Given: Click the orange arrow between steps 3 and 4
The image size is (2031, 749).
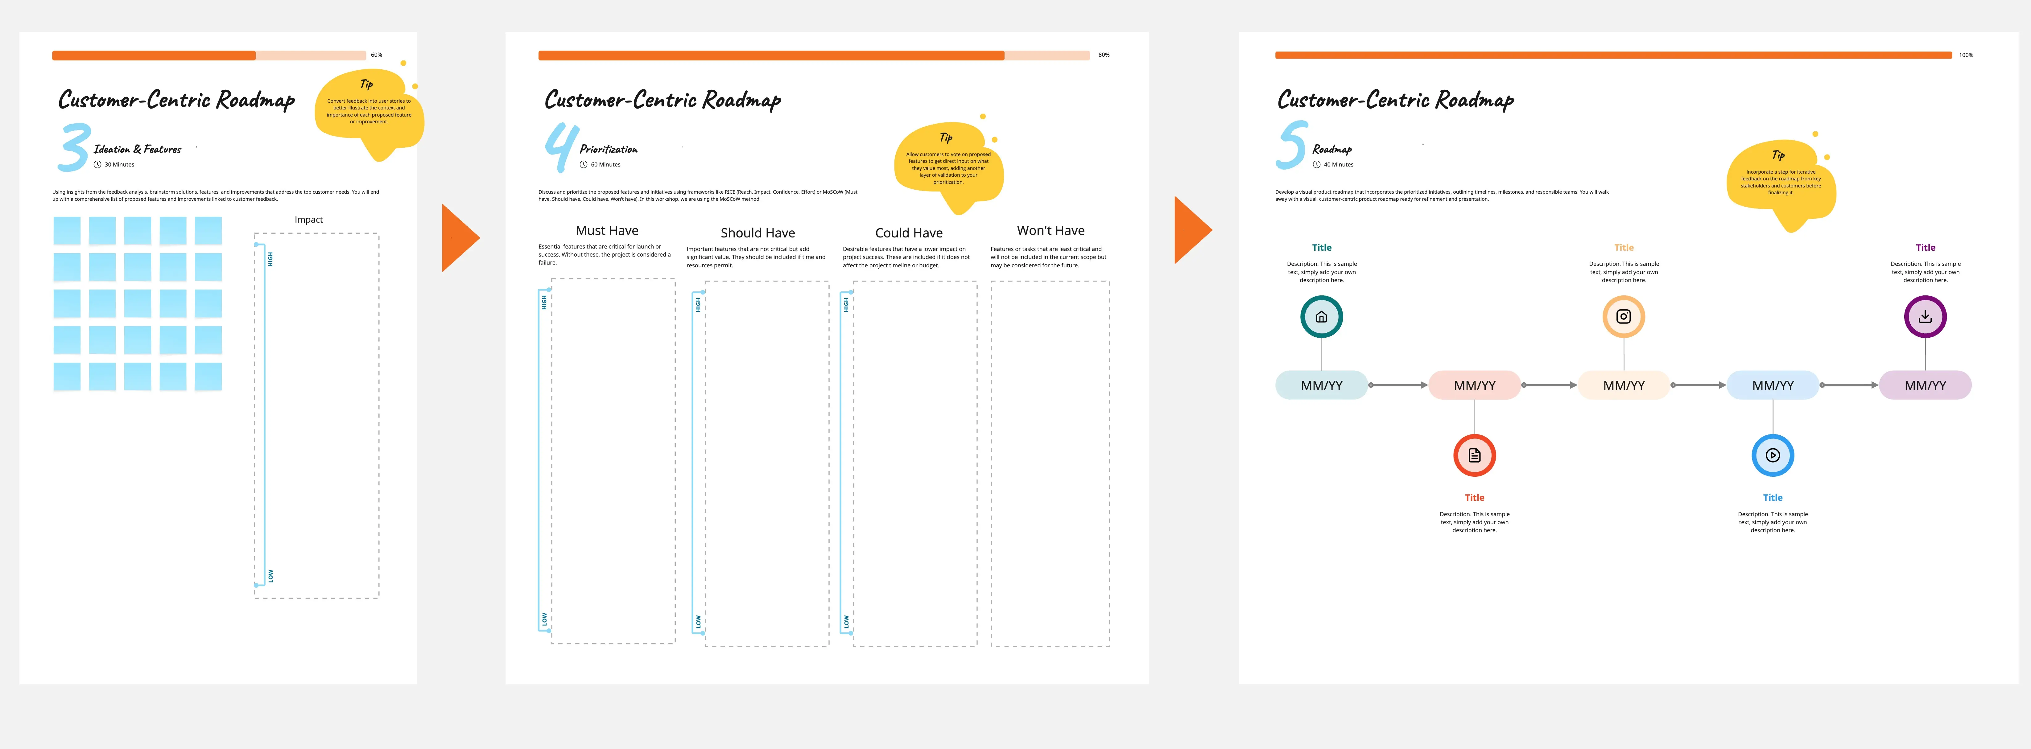Looking at the screenshot, I should point(460,238).
